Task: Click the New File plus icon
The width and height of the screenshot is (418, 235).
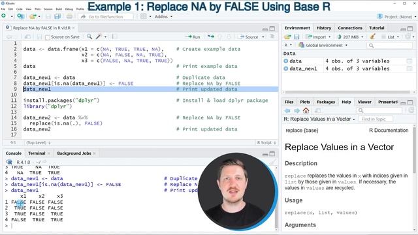Action: click(x=4, y=16)
